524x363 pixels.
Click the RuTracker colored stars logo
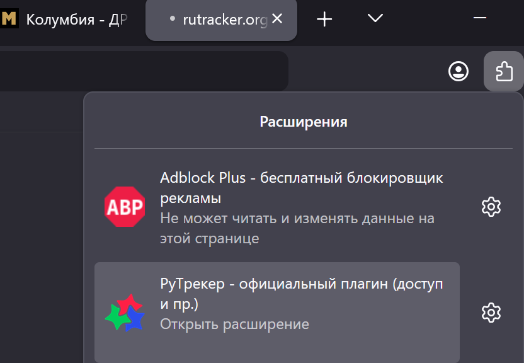click(125, 313)
